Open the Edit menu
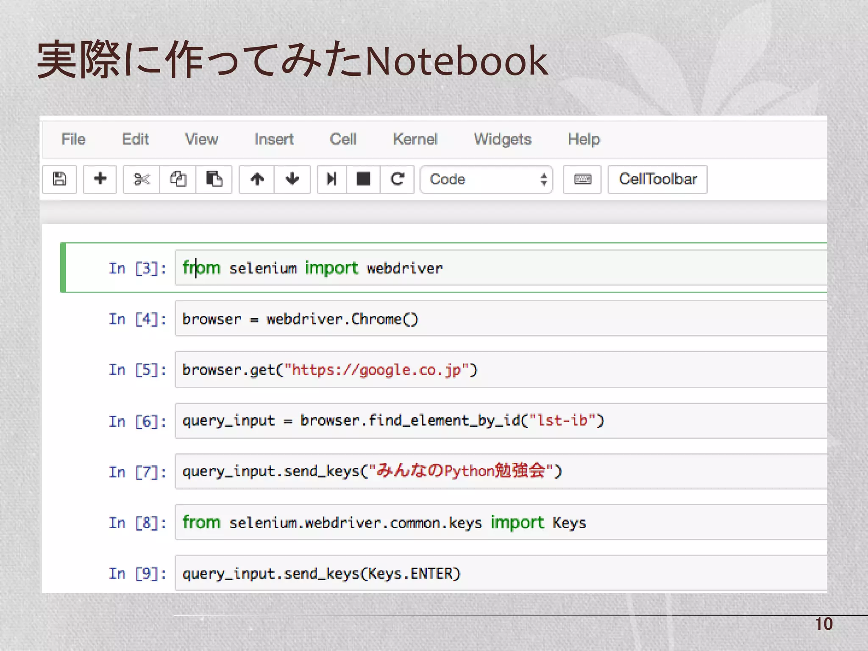The height and width of the screenshot is (651, 868). pyautogui.click(x=135, y=139)
